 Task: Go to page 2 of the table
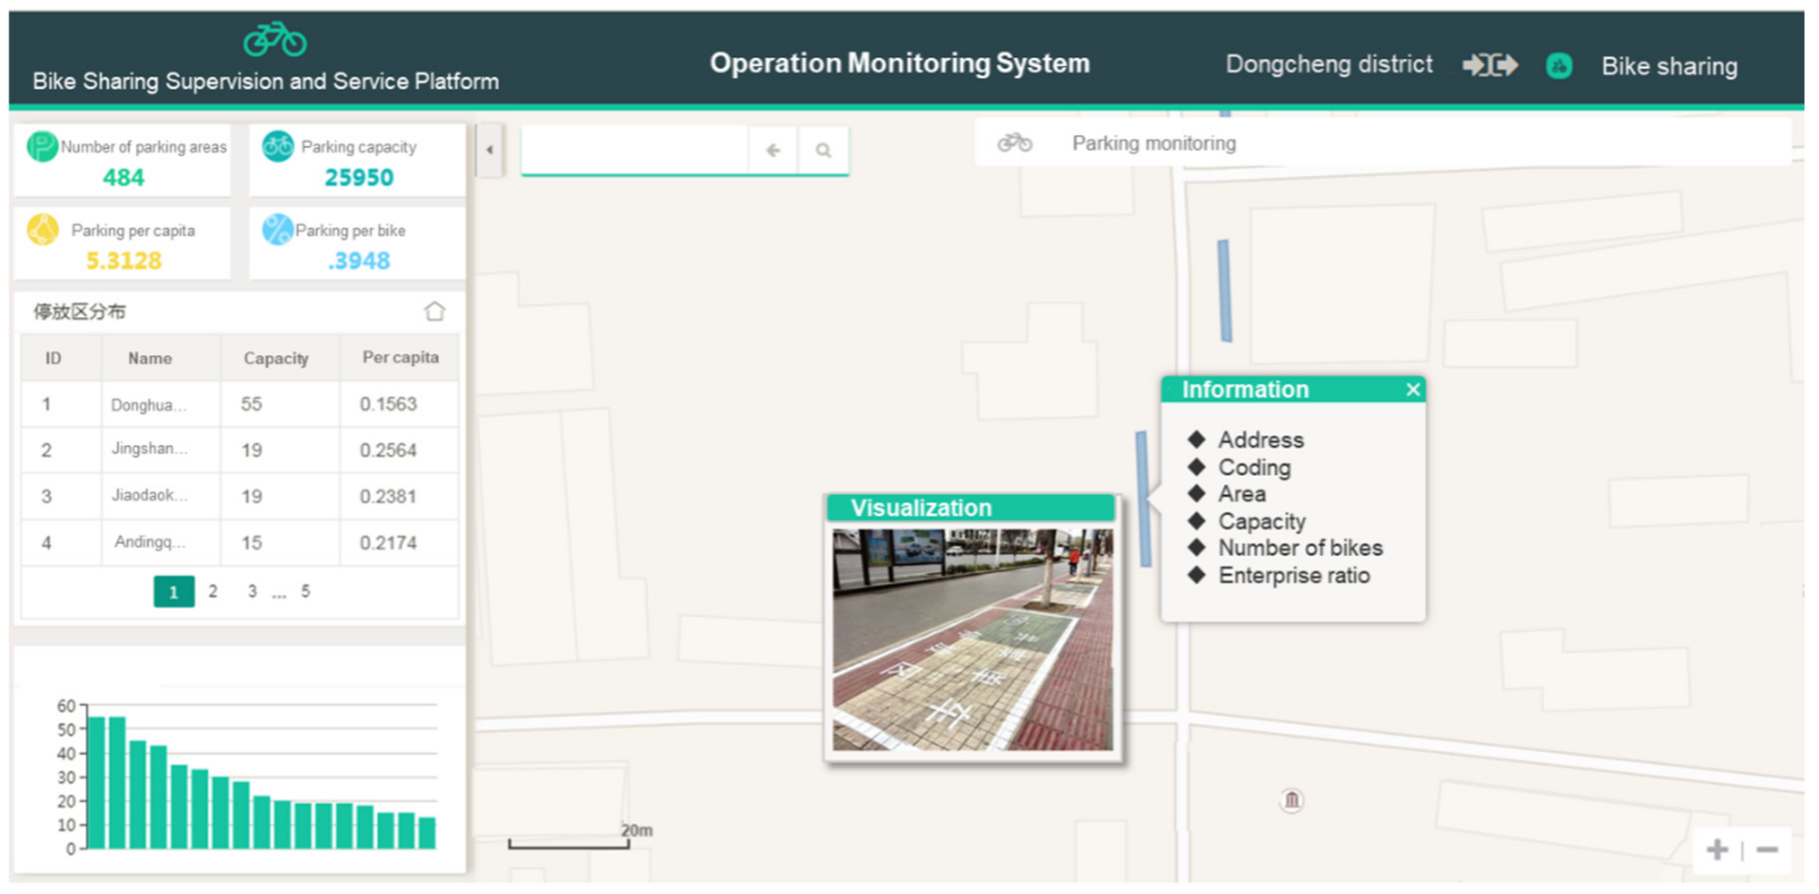tap(213, 591)
